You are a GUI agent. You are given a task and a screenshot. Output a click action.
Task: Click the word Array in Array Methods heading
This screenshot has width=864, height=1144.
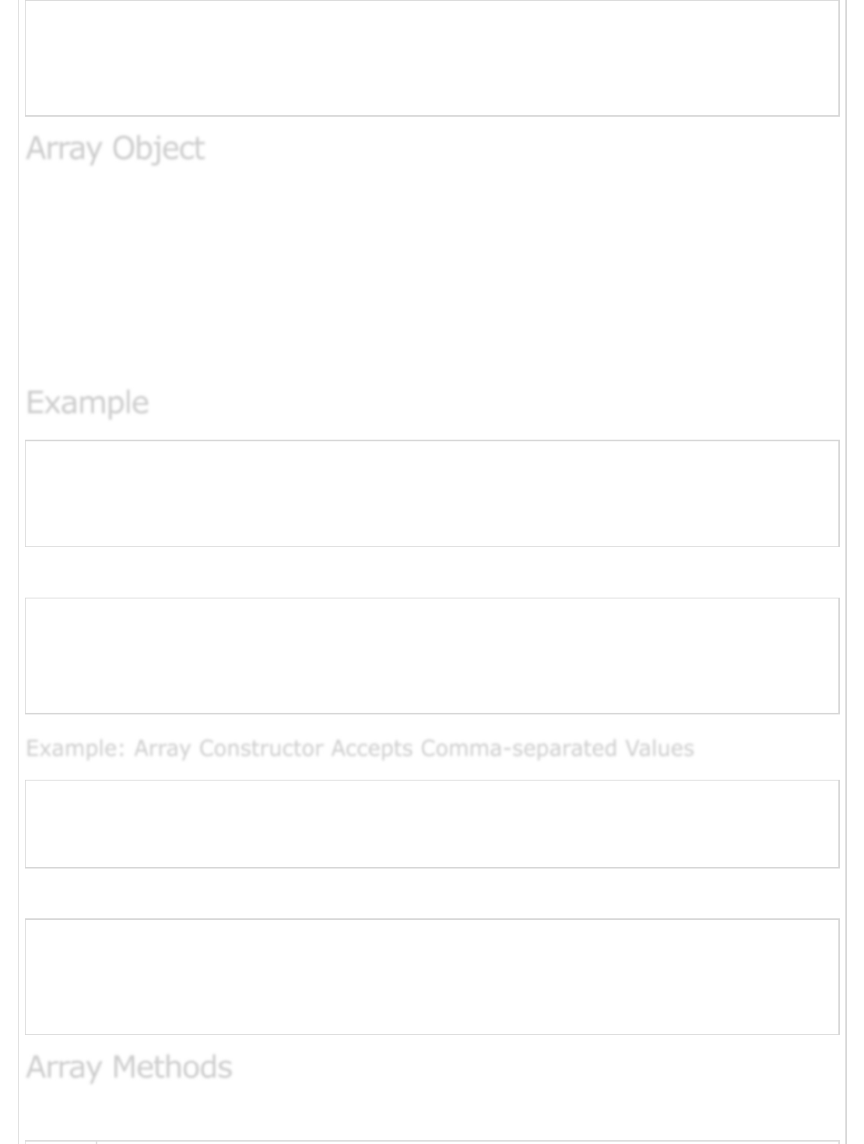pos(65,1067)
